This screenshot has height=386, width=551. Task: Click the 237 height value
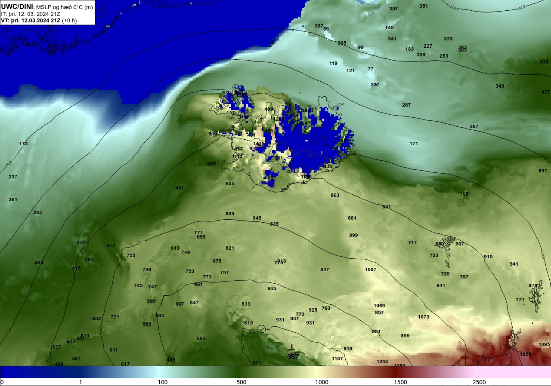coord(13,177)
